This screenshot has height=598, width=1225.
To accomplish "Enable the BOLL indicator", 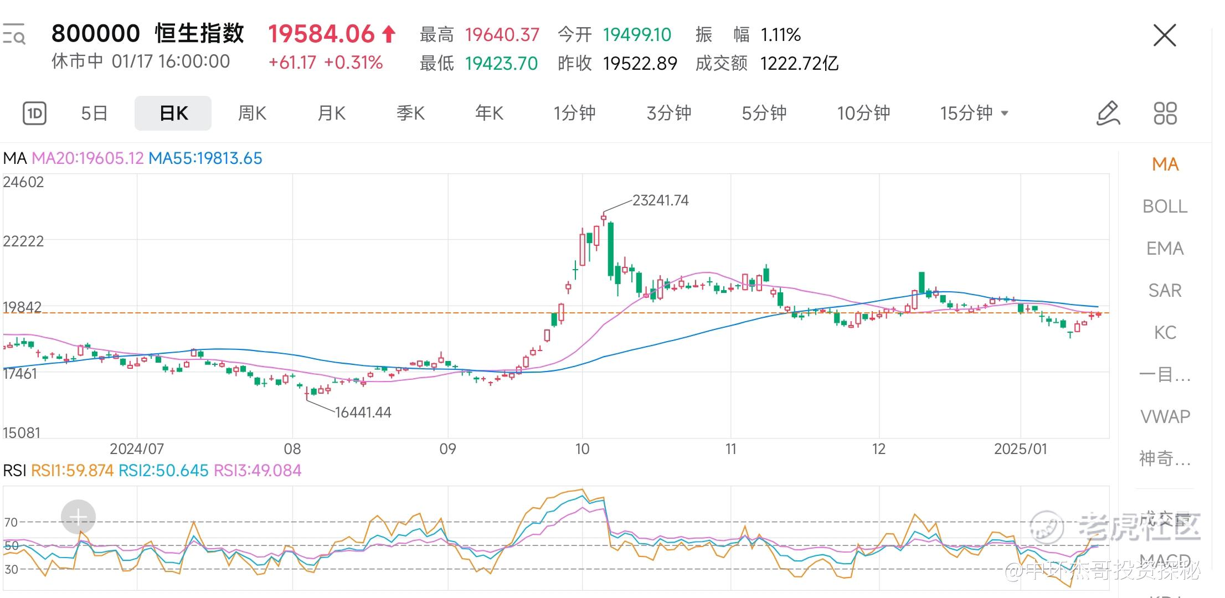I will [x=1165, y=207].
